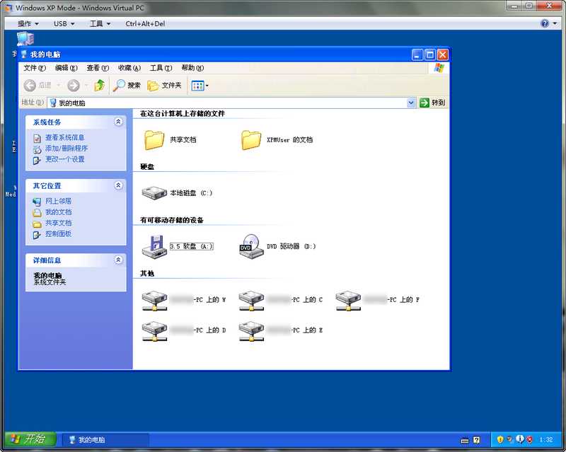Image resolution: width=566 pixels, height=452 pixels.
Task: Click the 开始 Start button
Action: click(30, 439)
